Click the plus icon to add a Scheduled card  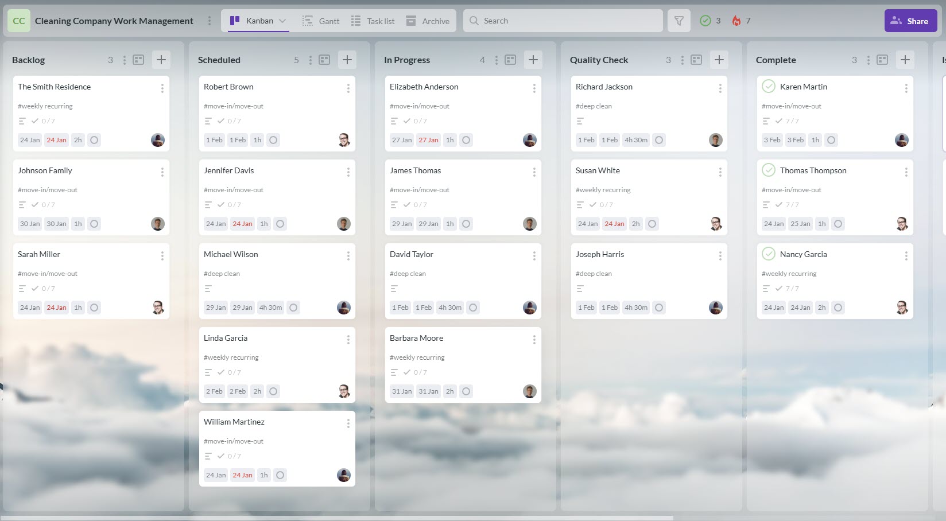click(x=347, y=59)
